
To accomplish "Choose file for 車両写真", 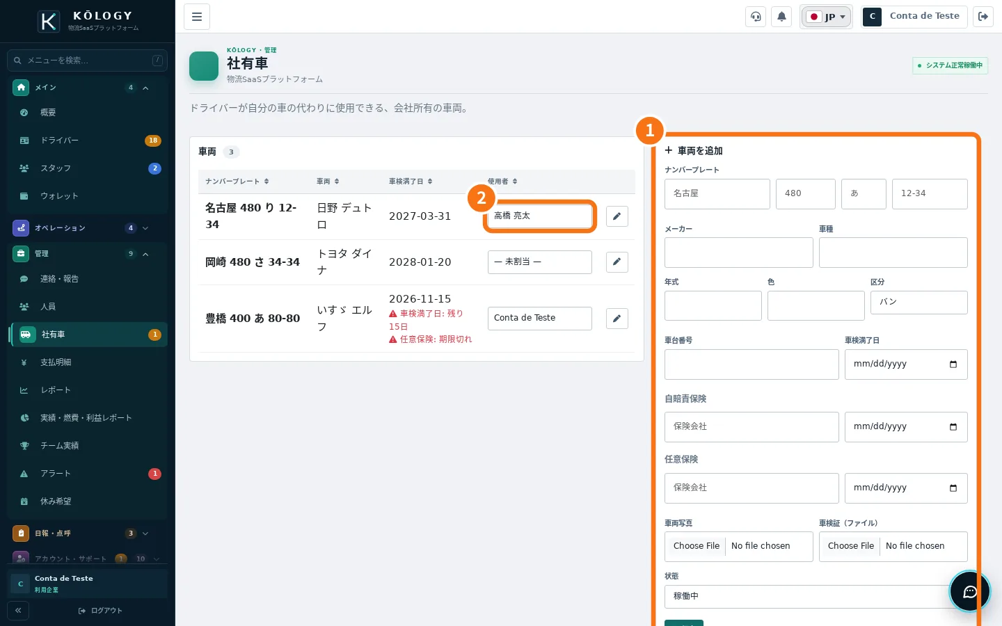I will (738, 547).
